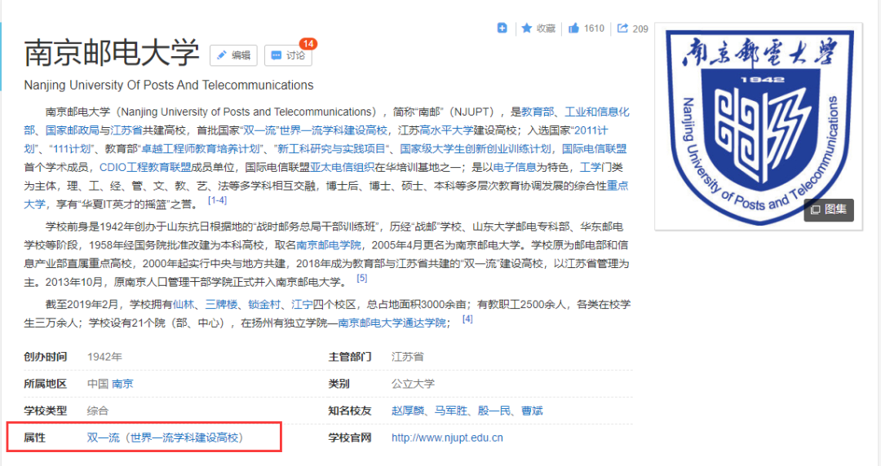Image resolution: width=881 pixels, height=466 pixels.
Task: Click the thumbs-up icon showing 1610
Action: pyautogui.click(x=573, y=28)
